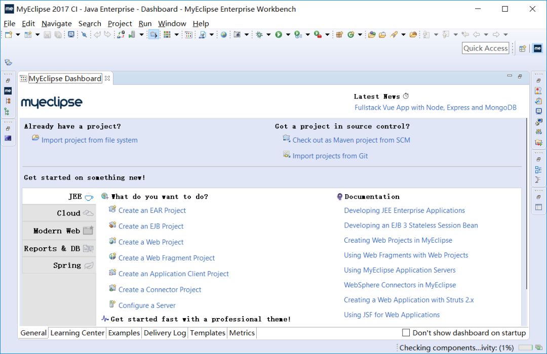Close the MyEclipse Dashboard tab
The height and width of the screenshot is (354, 547).
107,78
